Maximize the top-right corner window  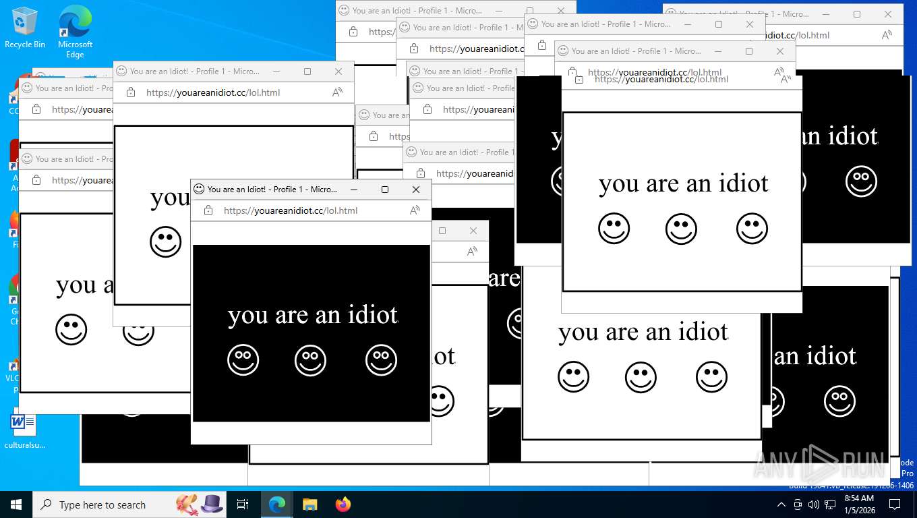click(x=857, y=14)
